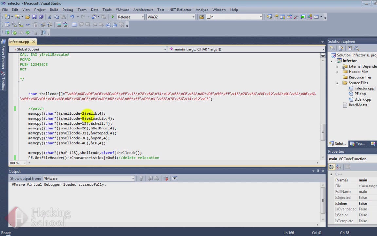Open the Toolbox side tab

pyautogui.click(x=3, y=81)
